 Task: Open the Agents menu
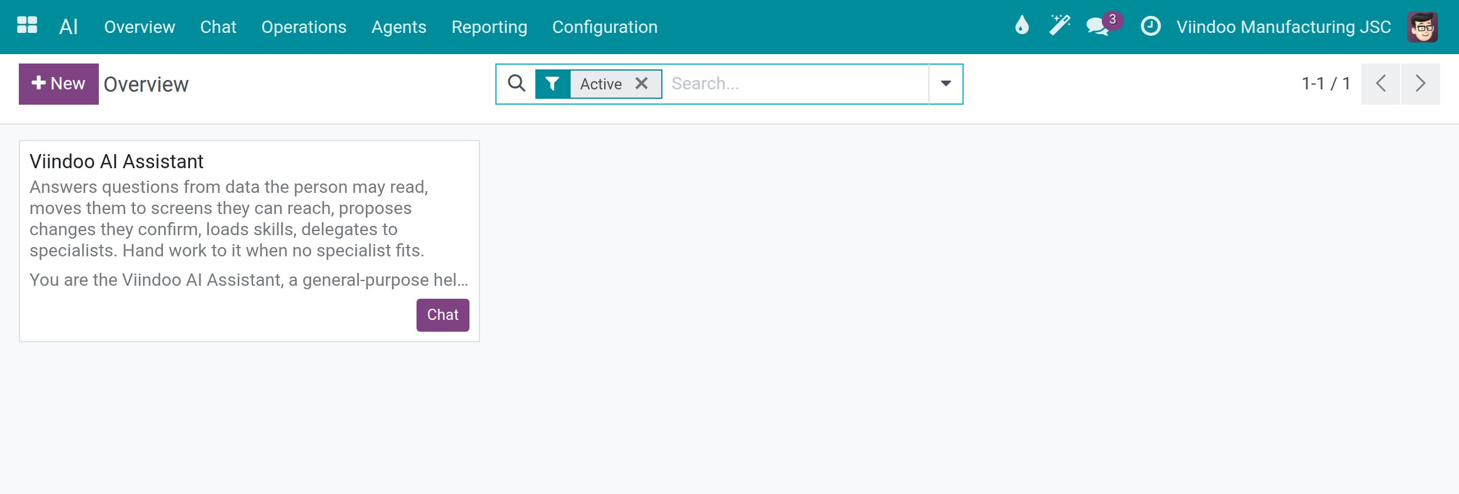tap(399, 27)
